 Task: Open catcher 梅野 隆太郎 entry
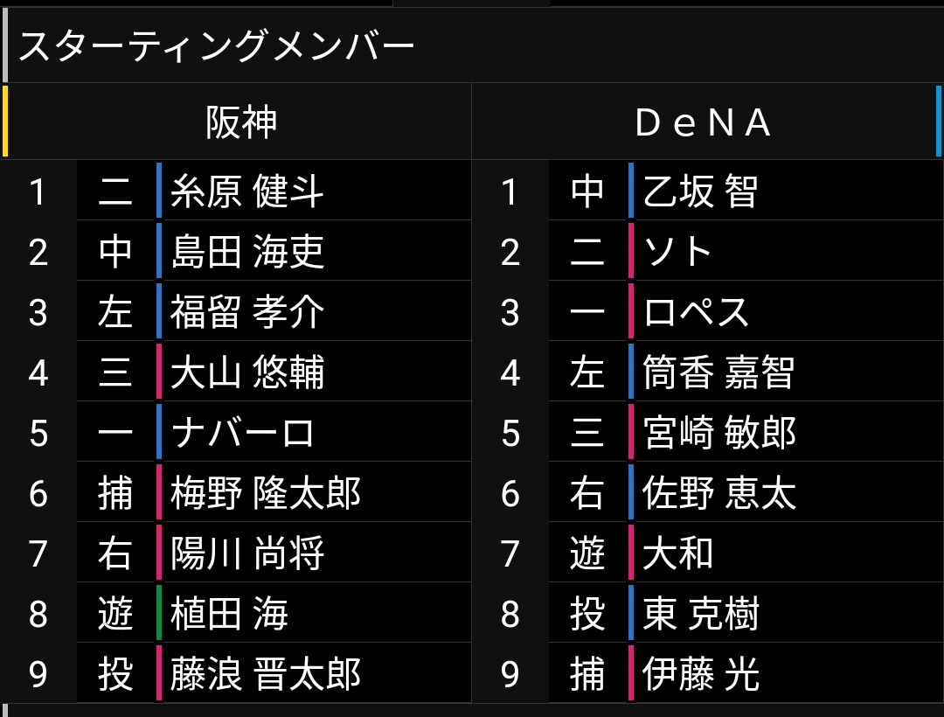(266, 493)
